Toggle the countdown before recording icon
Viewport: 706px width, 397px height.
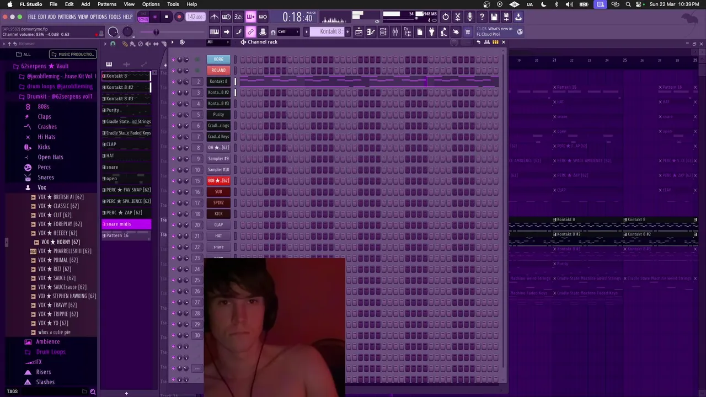238,17
